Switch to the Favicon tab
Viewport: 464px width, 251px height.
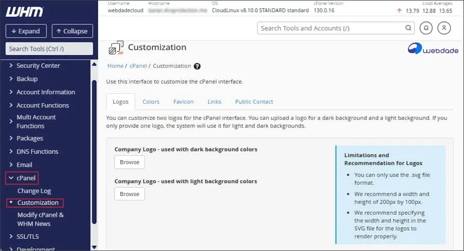click(184, 102)
